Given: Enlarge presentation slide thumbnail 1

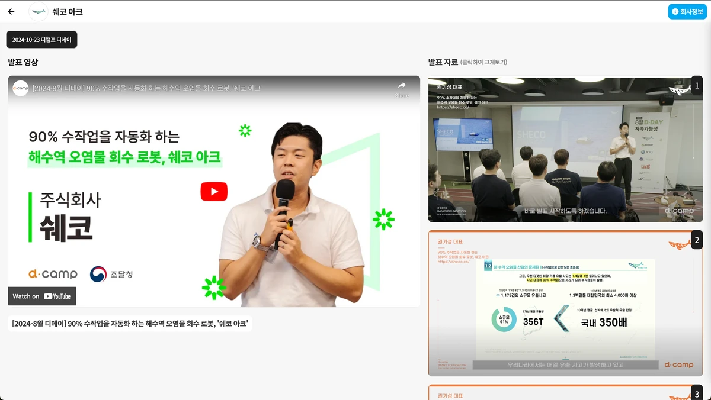Looking at the screenshot, I should pyautogui.click(x=565, y=150).
